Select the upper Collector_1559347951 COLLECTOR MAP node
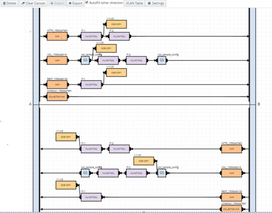This screenshot has width=272, height=213. 57,97
